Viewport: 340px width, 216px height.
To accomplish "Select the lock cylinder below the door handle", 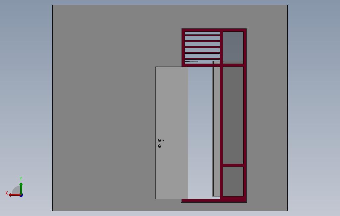I will point(160,146).
